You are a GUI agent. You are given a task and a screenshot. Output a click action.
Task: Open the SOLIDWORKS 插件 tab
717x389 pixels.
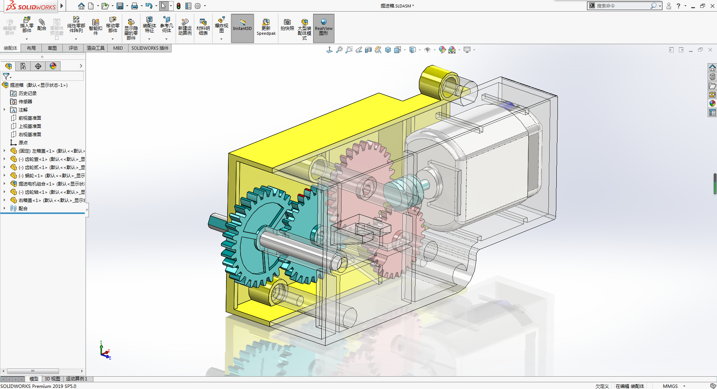tap(150, 48)
